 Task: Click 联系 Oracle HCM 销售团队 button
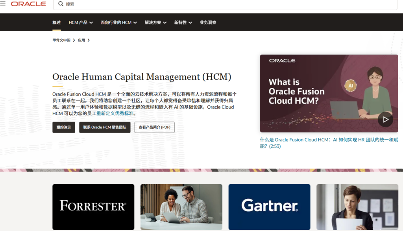click(x=105, y=127)
